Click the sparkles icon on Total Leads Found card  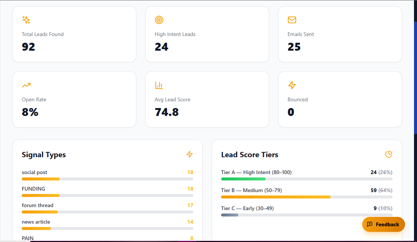[26, 20]
